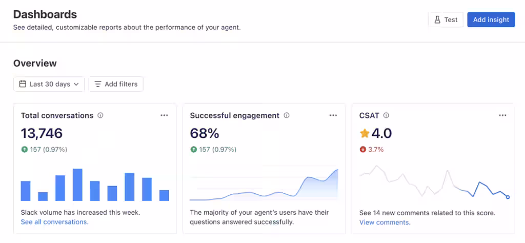Open Add filters button
525x243 pixels.
116,84
